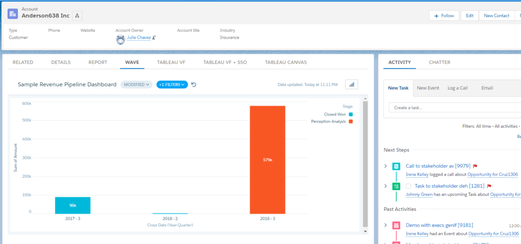Open the account hierarchy icon
The image size is (521, 244).
tap(77, 16)
